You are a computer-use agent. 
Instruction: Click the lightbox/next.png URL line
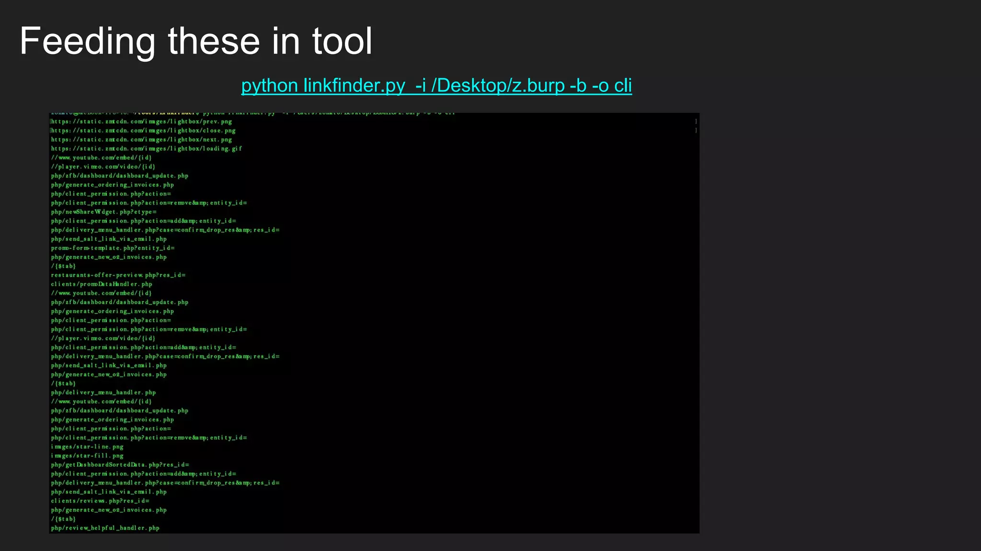[142, 140]
